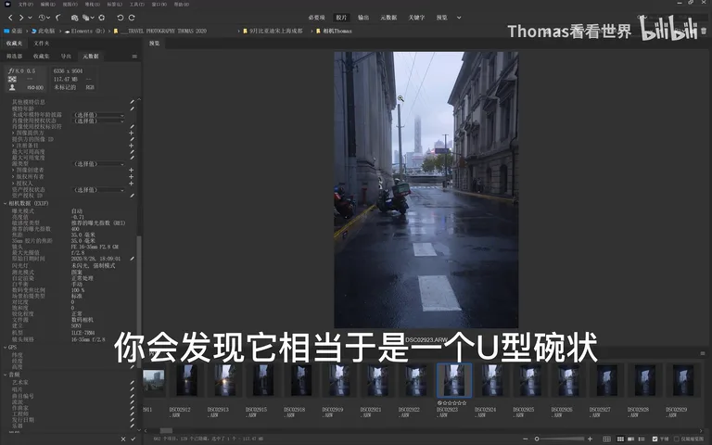Rotate image clockwise

click(132, 18)
